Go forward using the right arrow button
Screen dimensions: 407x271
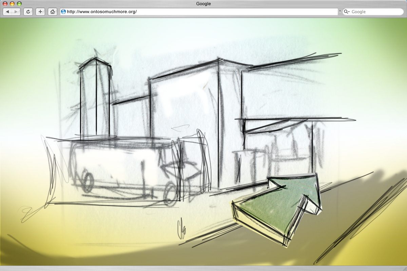click(x=16, y=12)
